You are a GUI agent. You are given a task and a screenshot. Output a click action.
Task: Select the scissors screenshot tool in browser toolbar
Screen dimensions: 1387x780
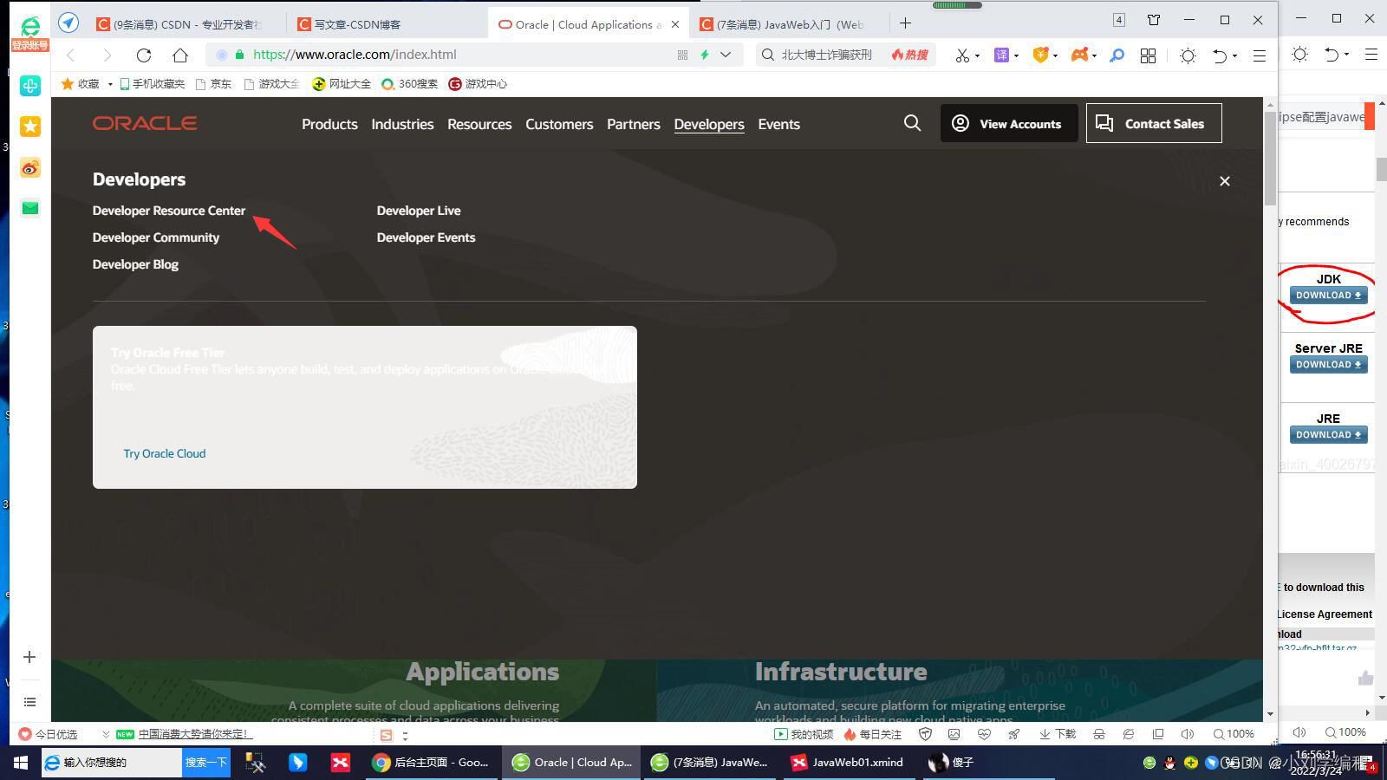click(x=962, y=55)
